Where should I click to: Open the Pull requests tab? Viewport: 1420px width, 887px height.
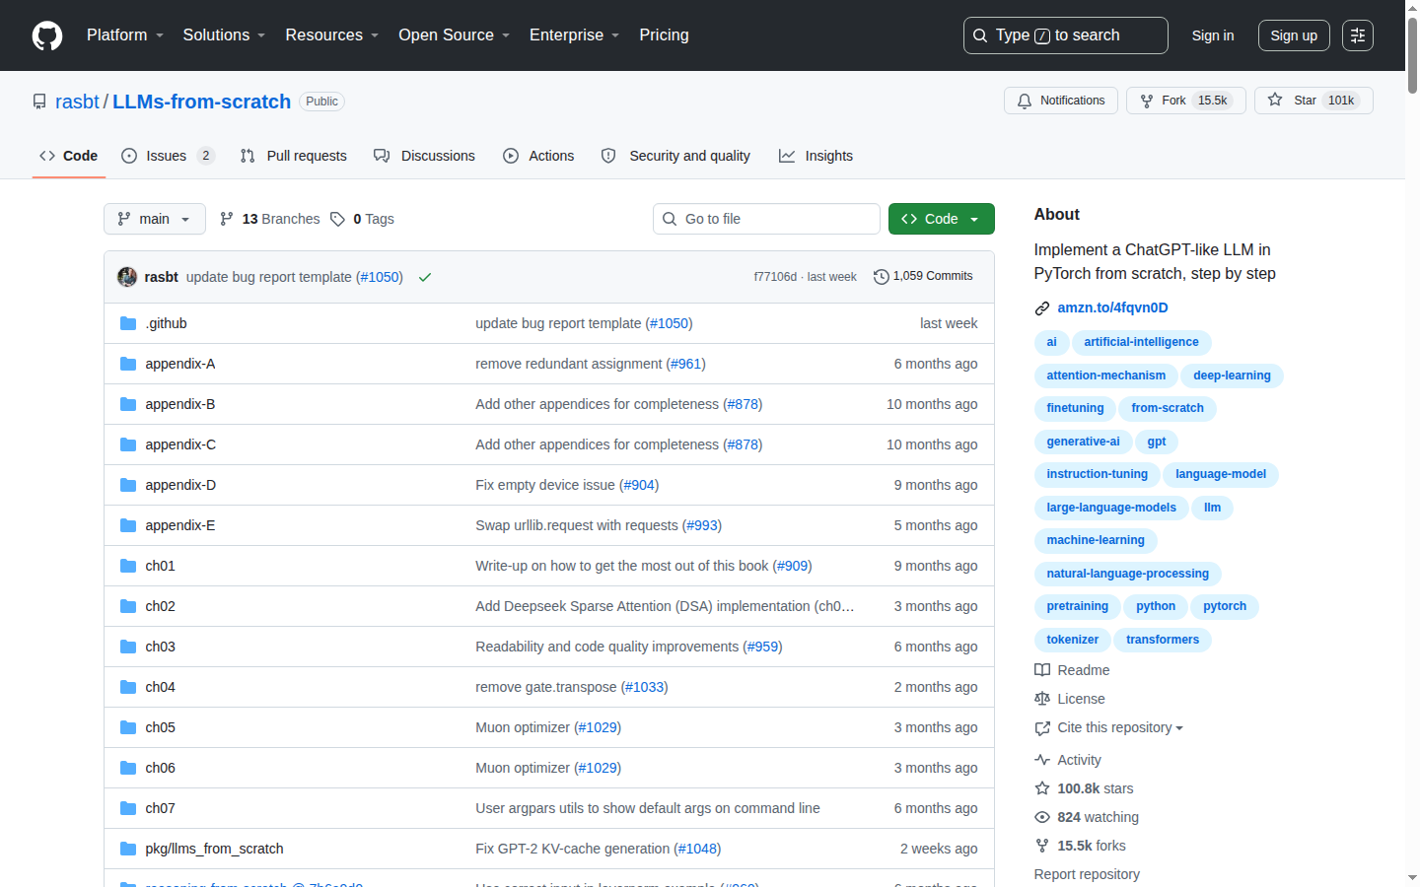(294, 156)
